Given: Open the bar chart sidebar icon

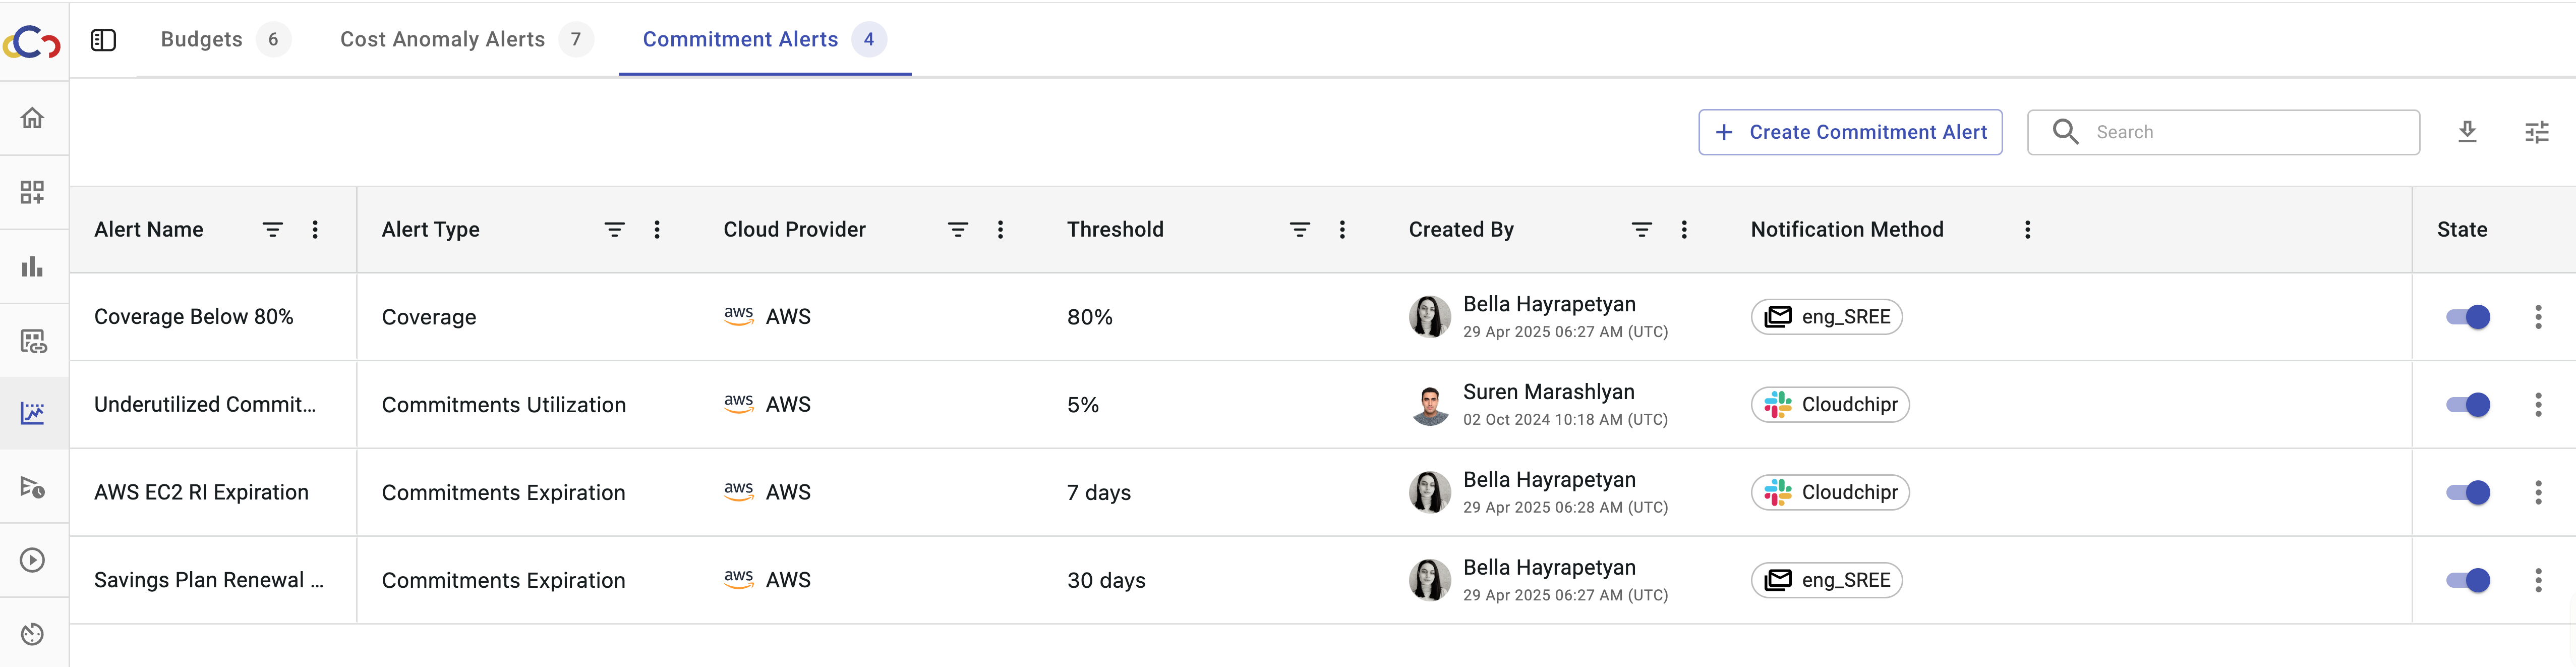Looking at the screenshot, I should point(32,266).
